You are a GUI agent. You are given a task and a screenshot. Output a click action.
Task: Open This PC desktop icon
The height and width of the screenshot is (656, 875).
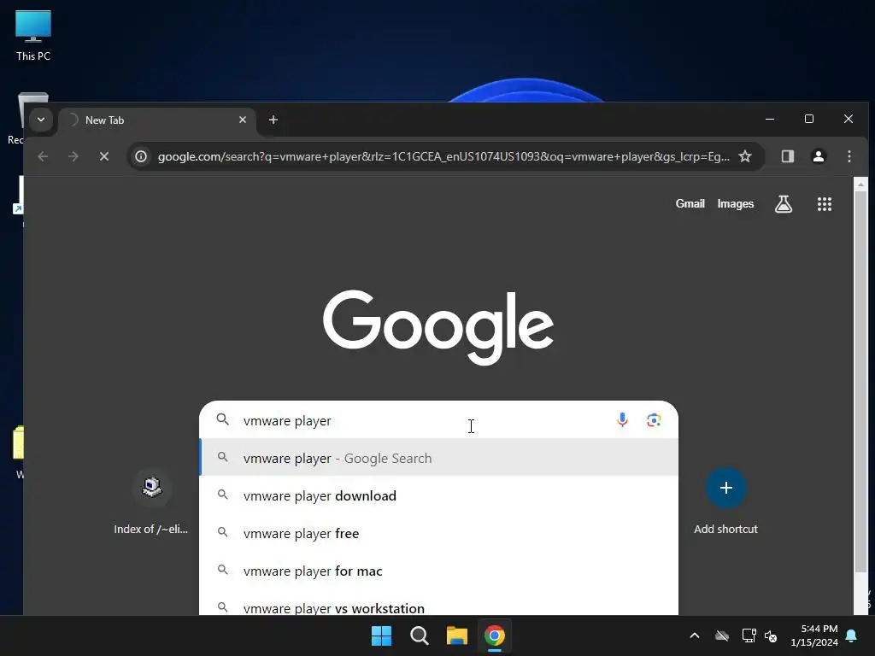[x=33, y=35]
